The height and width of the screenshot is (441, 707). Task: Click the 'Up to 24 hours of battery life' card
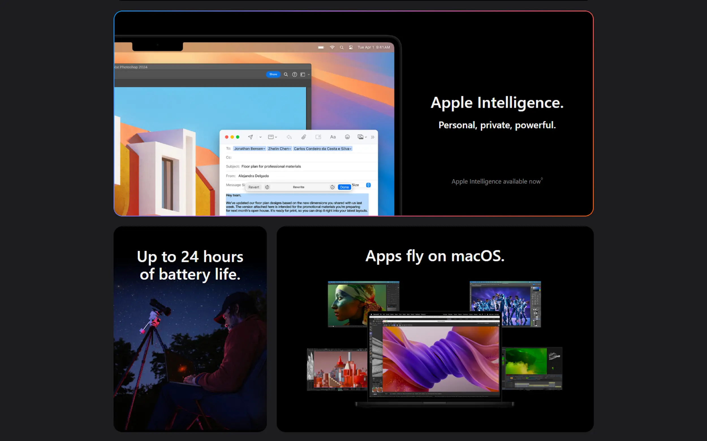click(x=190, y=329)
